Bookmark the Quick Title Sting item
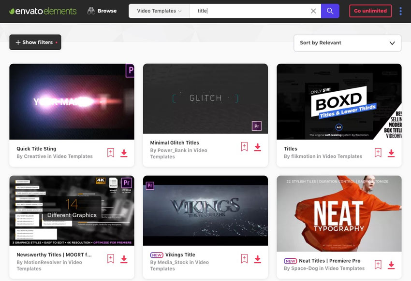Screen dimensions: 411x281 click(x=111, y=153)
